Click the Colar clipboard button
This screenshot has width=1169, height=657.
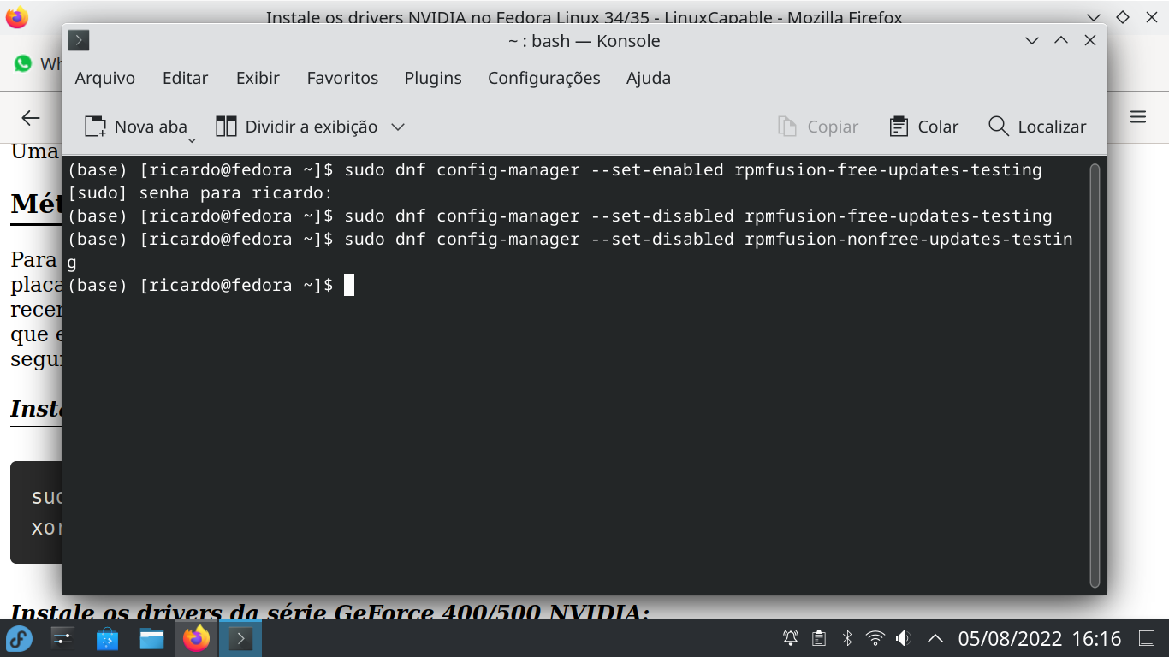[924, 127]
